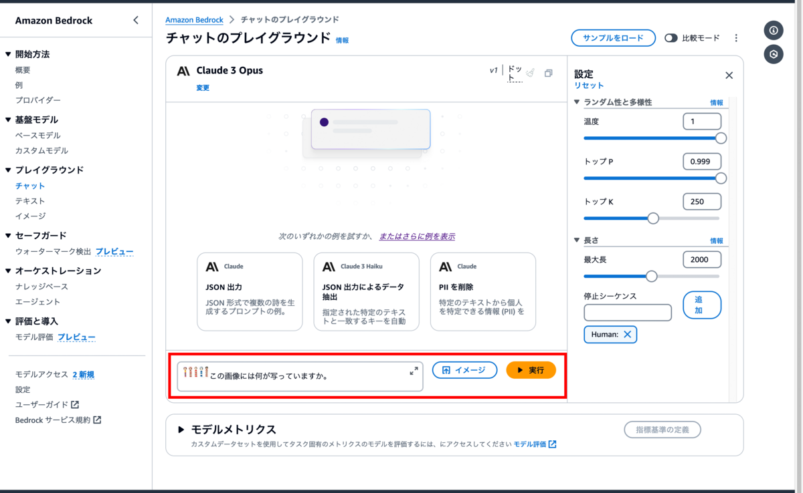Select テキスト playground in sidebar

click(30, 201)
